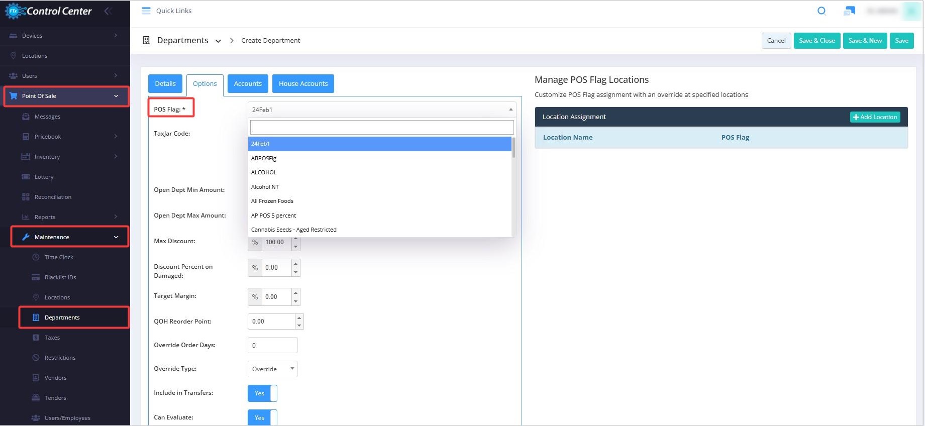This screenshot has height=426, width=925.
Task: Select ALCOHOL from the POS Flag list
Action: 264,172
